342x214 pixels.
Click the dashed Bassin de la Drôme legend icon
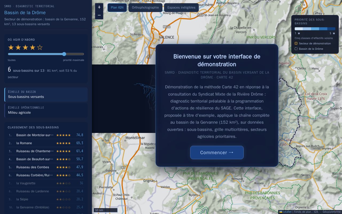pyautogui.click(x=296, y=49)
